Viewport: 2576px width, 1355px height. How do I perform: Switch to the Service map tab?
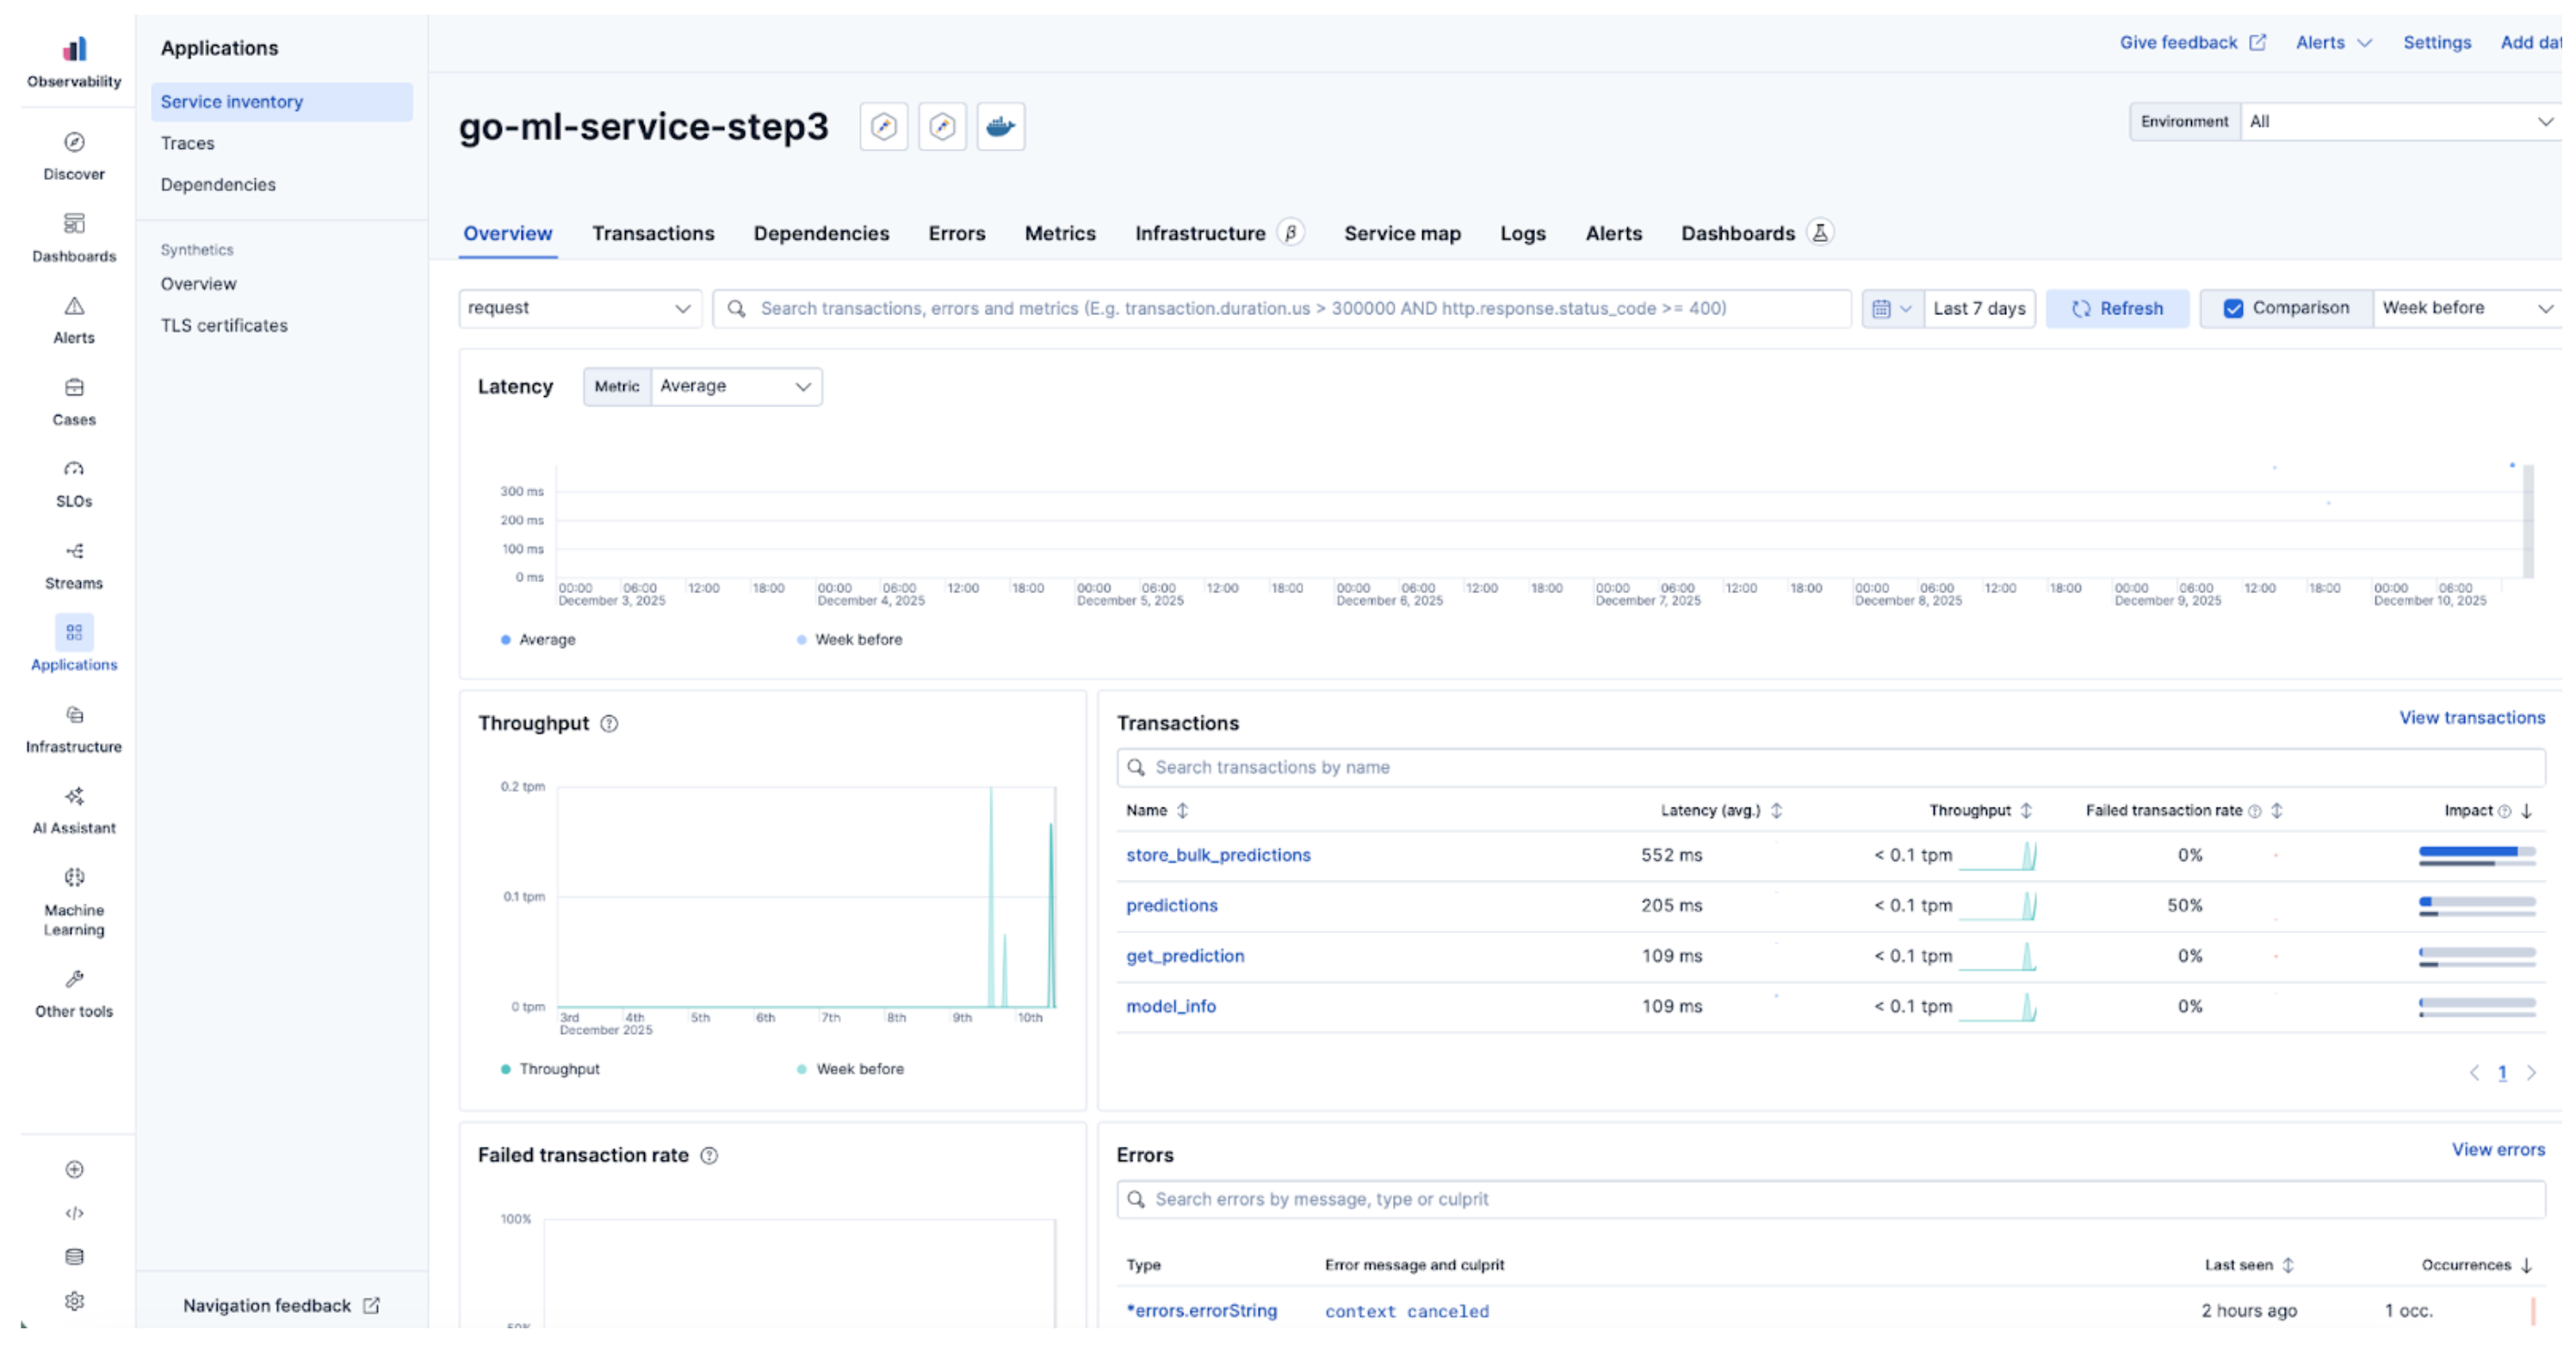pos(1402,233)
